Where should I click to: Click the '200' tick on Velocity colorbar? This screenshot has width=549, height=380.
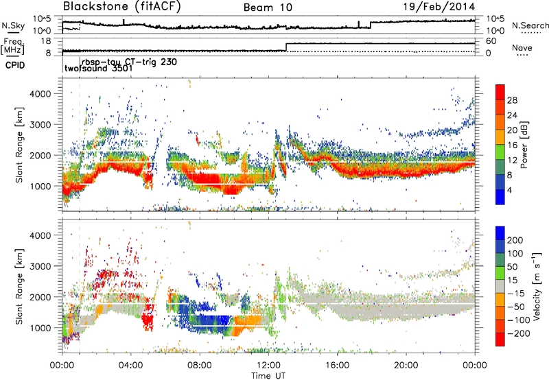(515, 240)
